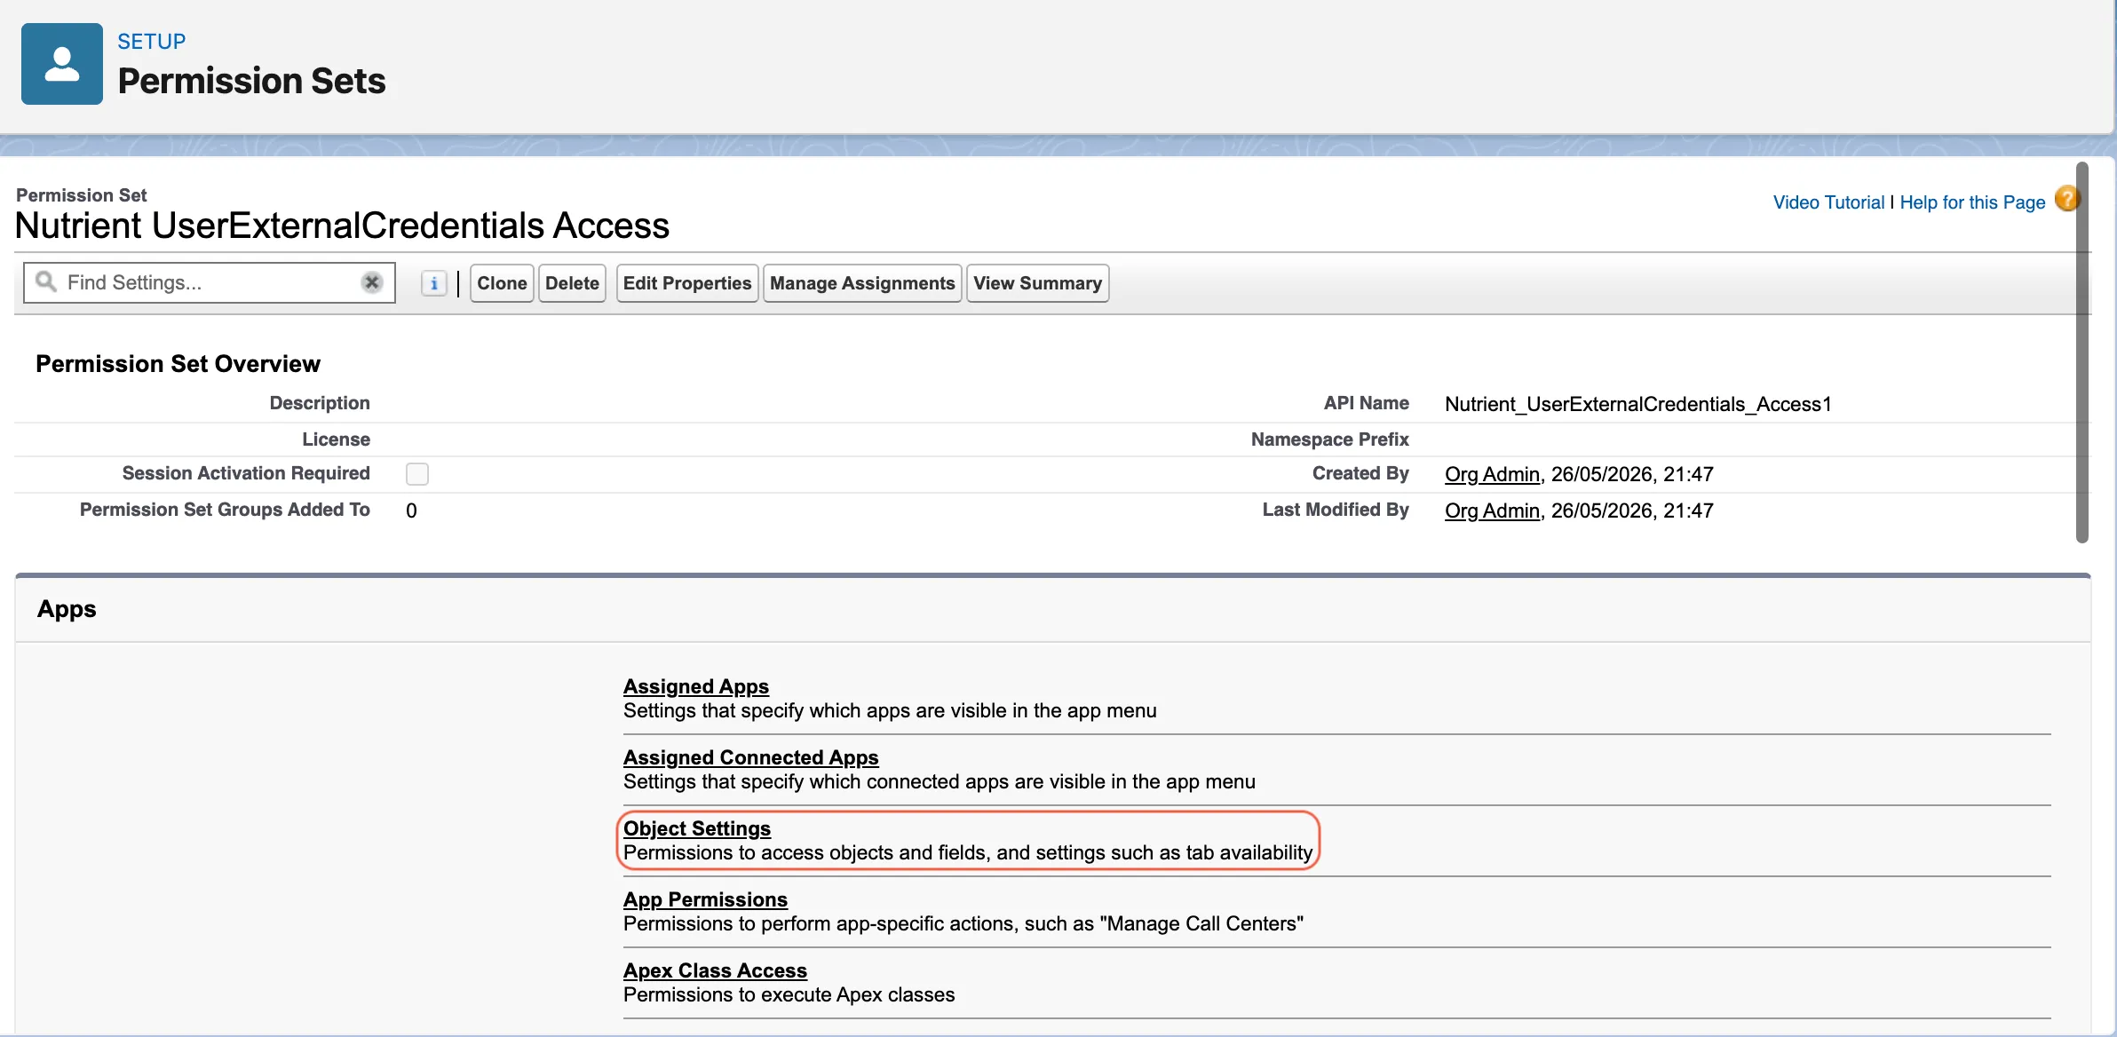Viewport: 2117px width, 1037px height.
Task: Open the Apex Class Access link
Action: [715, 970]
